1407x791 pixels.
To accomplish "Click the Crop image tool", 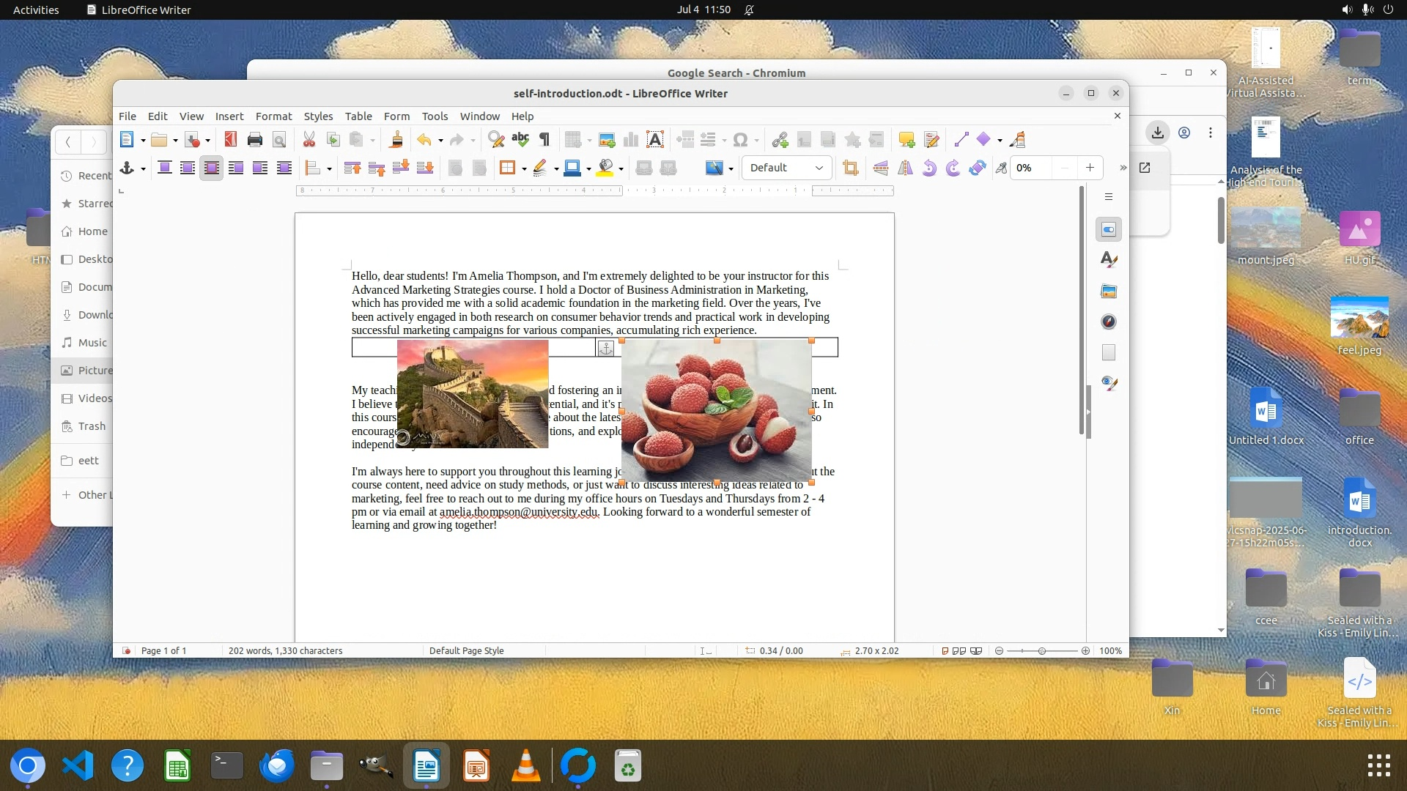I will tap(850, 168).
